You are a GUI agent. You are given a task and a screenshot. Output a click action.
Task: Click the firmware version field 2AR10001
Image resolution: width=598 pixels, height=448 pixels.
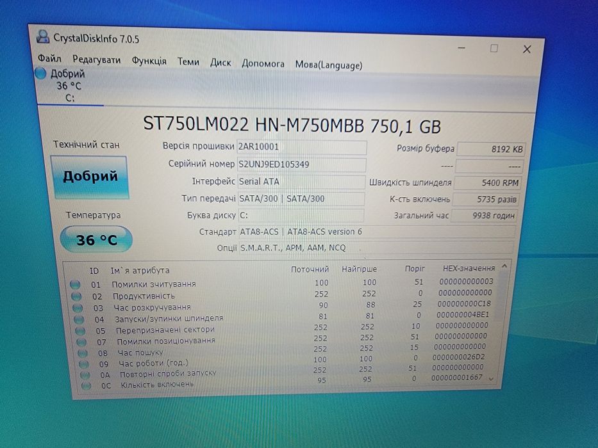302,147
